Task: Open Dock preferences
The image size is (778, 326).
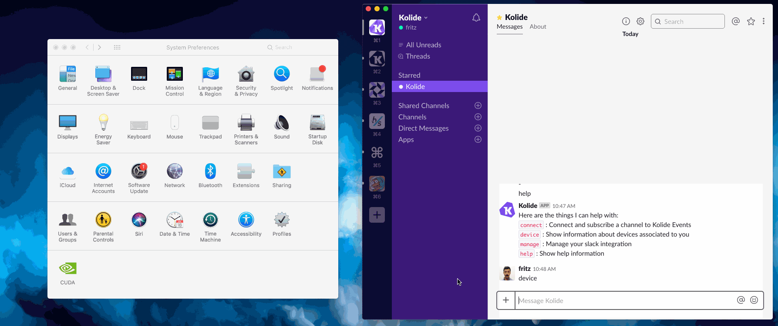Action: pos(139,79)
